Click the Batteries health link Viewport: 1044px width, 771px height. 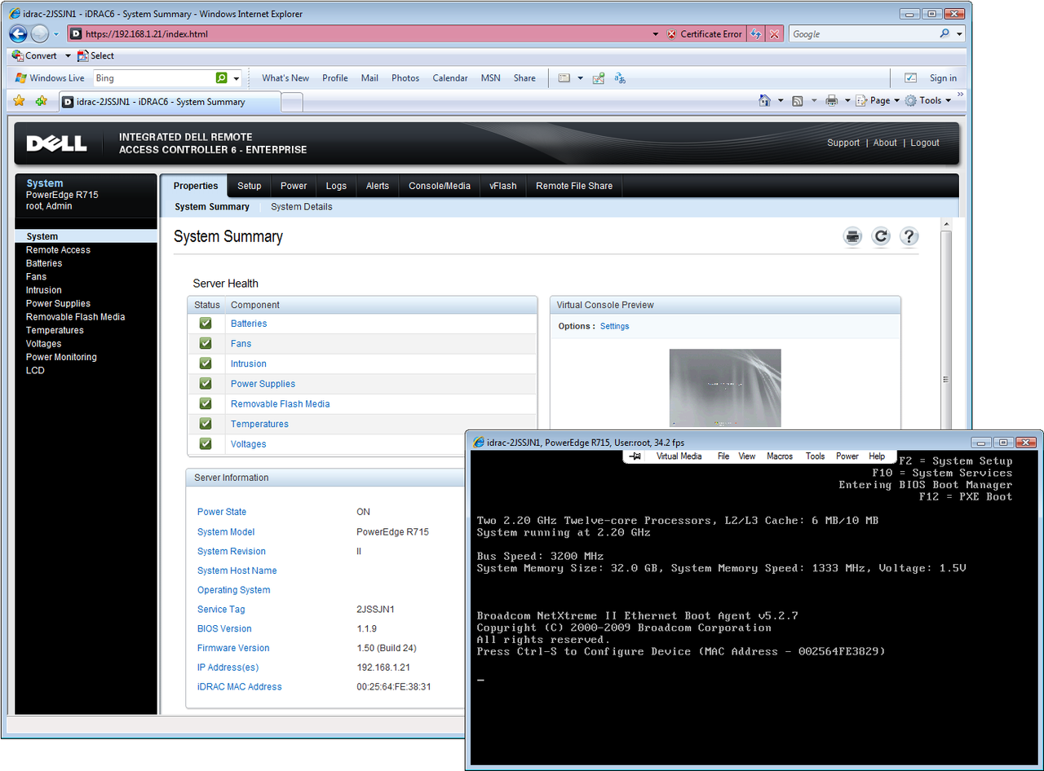249,324
